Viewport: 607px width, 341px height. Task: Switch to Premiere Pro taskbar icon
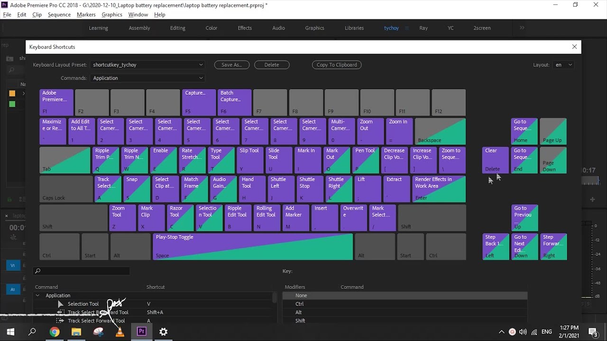(x=141, y=332)
